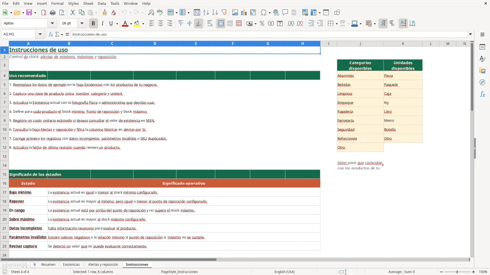This screenshot has height=275, width=490.
Task: Copy selection with the Copy icon
Action: (82, 13)
